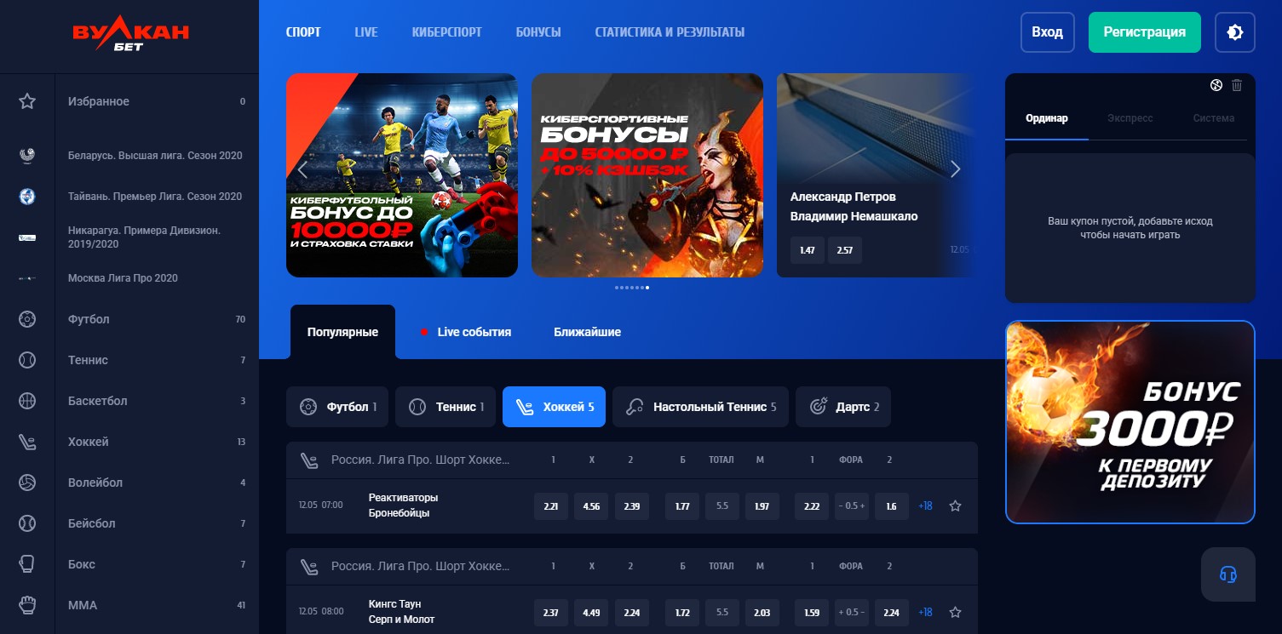
Task: Toggle the light/dark theme button
Action: (x=1234, y=32)
